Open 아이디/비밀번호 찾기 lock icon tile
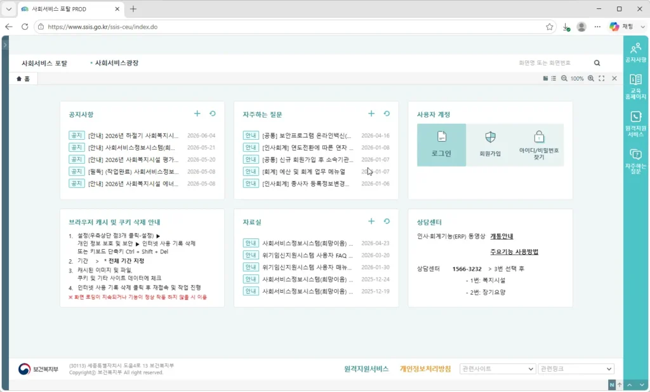This screenshot has width=650, height=392. (x=539, y=145)
